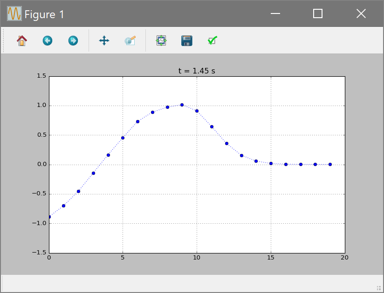Click the sine wave icon in the title bar

pos(14,13)
